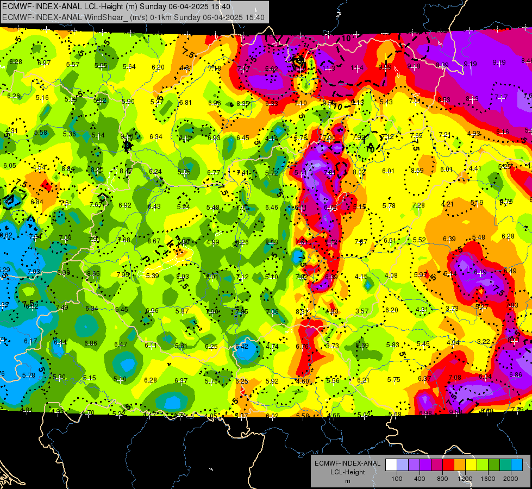Click the legend scale value 100
Image resolution: width=532 pixels, height=489 pixels.
(x=397, y=479)
